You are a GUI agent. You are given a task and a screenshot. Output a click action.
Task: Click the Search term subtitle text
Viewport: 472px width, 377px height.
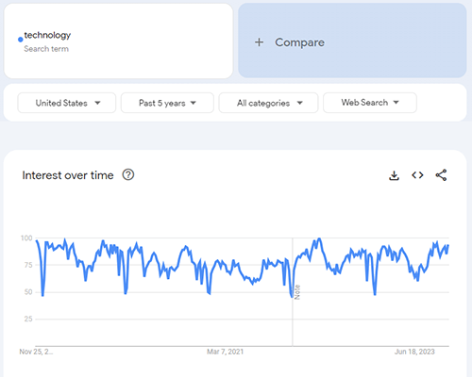point(46,49)
